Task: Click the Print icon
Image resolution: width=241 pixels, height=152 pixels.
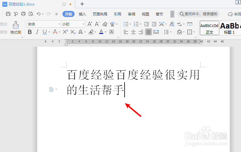Action: tap(23, 14)
